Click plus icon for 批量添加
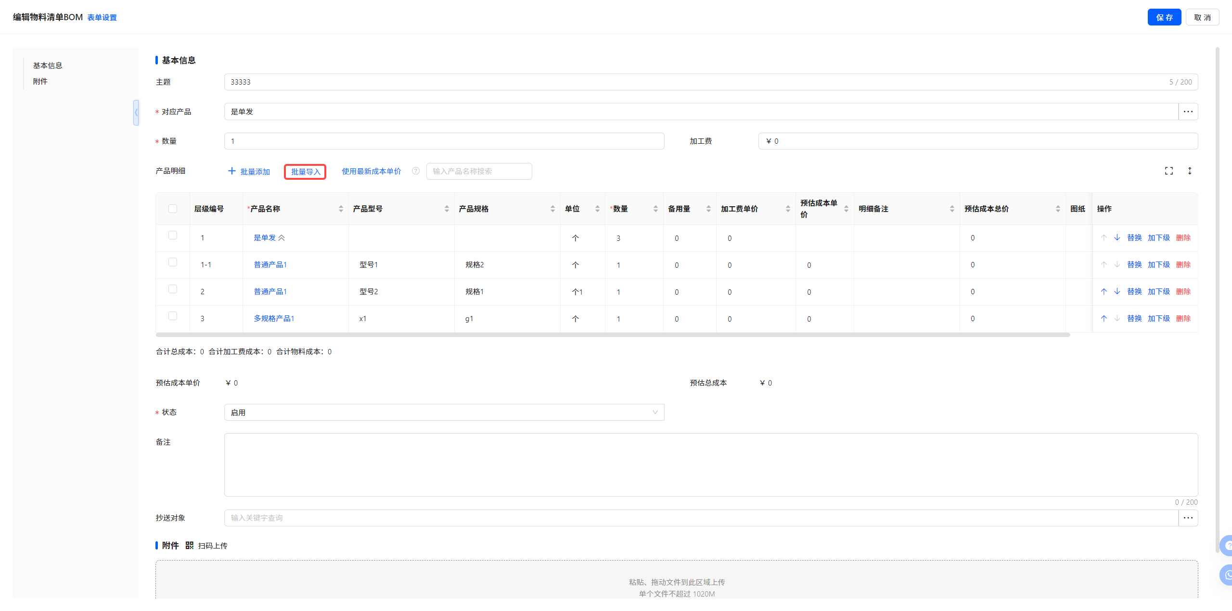 pos(232,171)
